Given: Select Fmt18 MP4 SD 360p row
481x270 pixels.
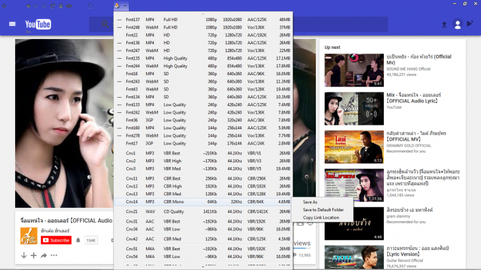Looking at the screenshot, I should [203, 74].
